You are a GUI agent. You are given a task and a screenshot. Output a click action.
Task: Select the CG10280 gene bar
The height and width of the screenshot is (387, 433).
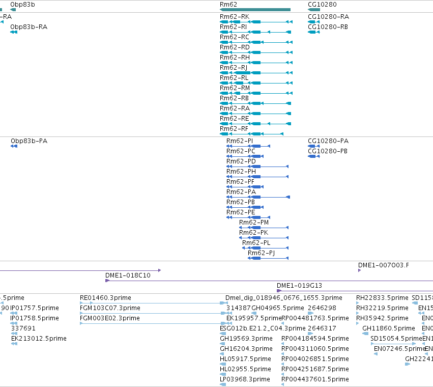(314, 10)
